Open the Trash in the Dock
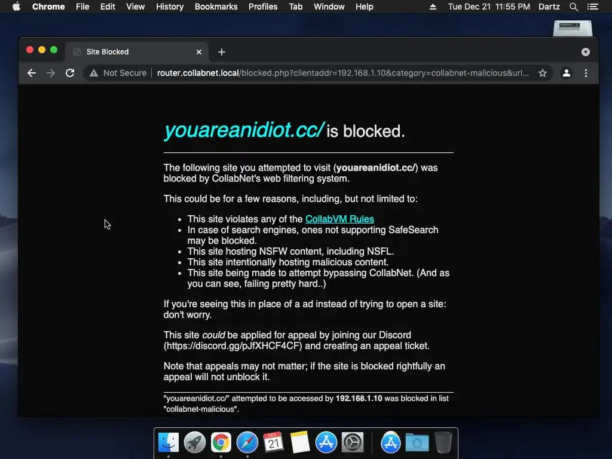The width and height of the screenshot is (612, 459). click(x=443, y=443)
